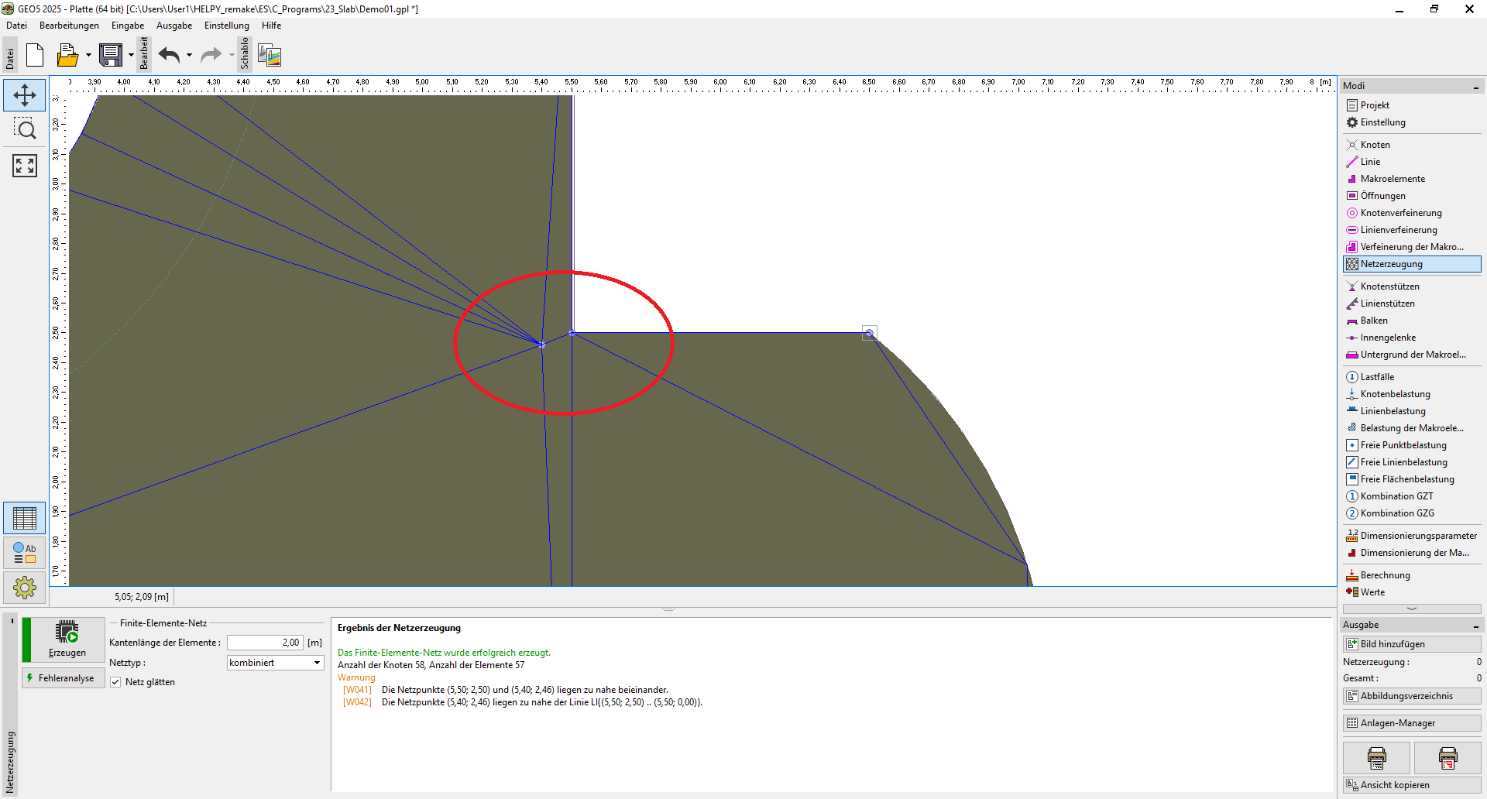Click the undo arrow icon

(x=169, y=56)
